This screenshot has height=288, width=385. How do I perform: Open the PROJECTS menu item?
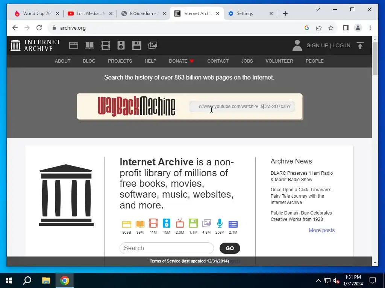pos(120,61)
